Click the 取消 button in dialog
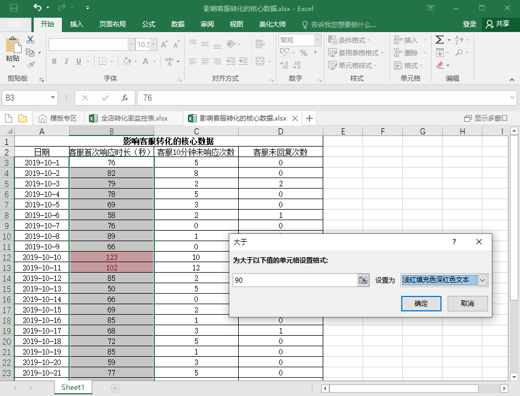Viewport: 520px width, 396px height. [468, 304]
